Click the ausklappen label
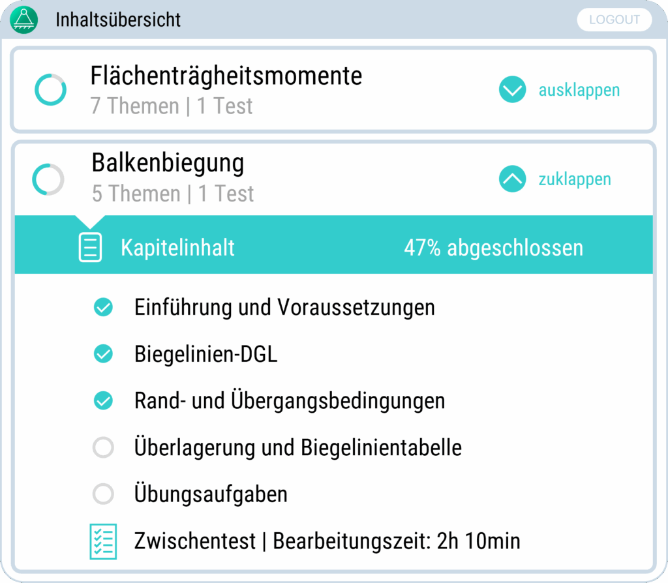 (x=579, y=90)
